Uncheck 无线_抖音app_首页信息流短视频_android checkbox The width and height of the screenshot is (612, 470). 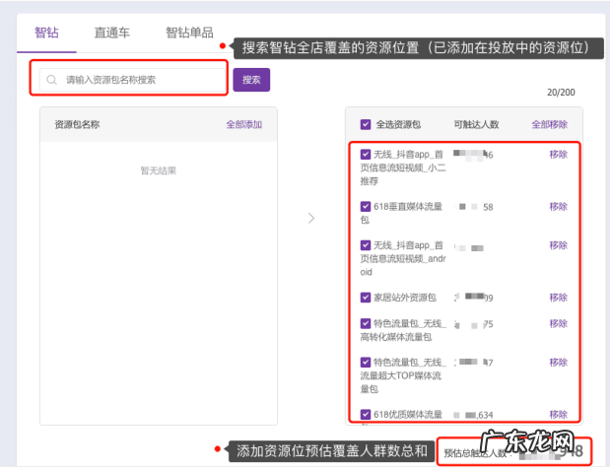tap(366, 245)
